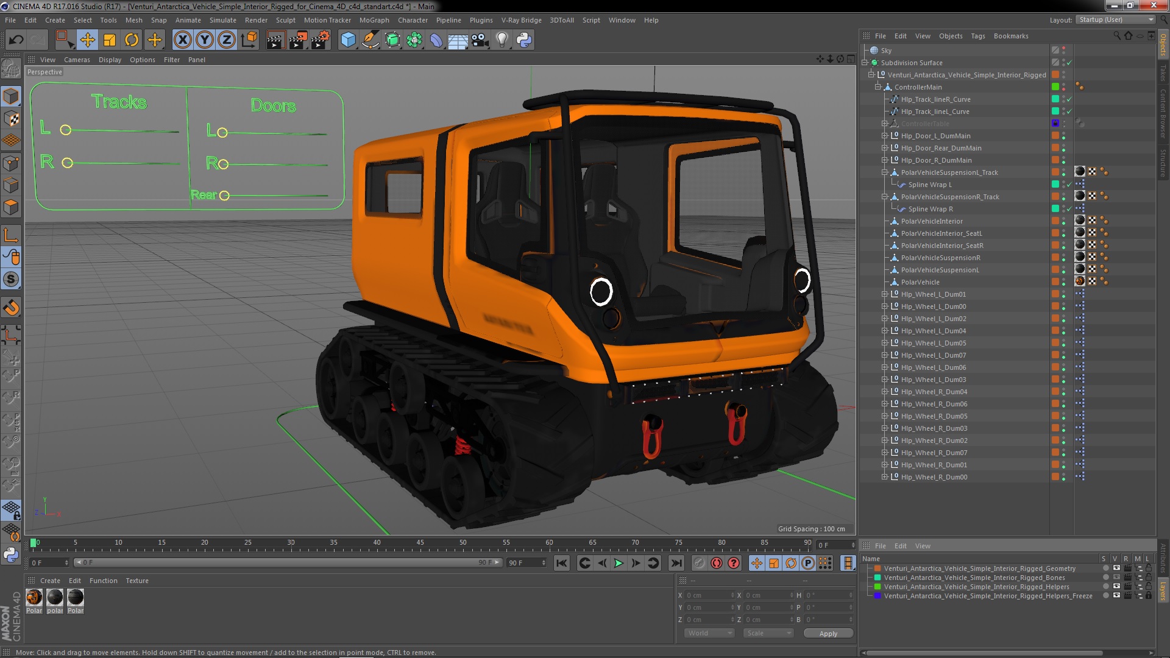Image resolution: width=1170 pixels, height=658 pixels.
Task: Add a Cube primitive object
Action: tap(348, 40)
